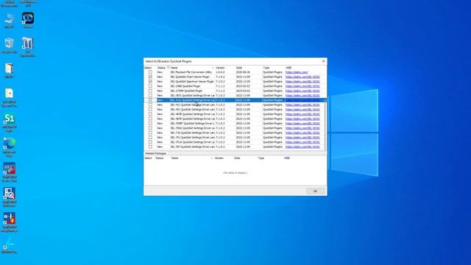471x265 pixels.
Task: Click version 1.0.6.0 in the Playback Utility row
Action: 220,72
